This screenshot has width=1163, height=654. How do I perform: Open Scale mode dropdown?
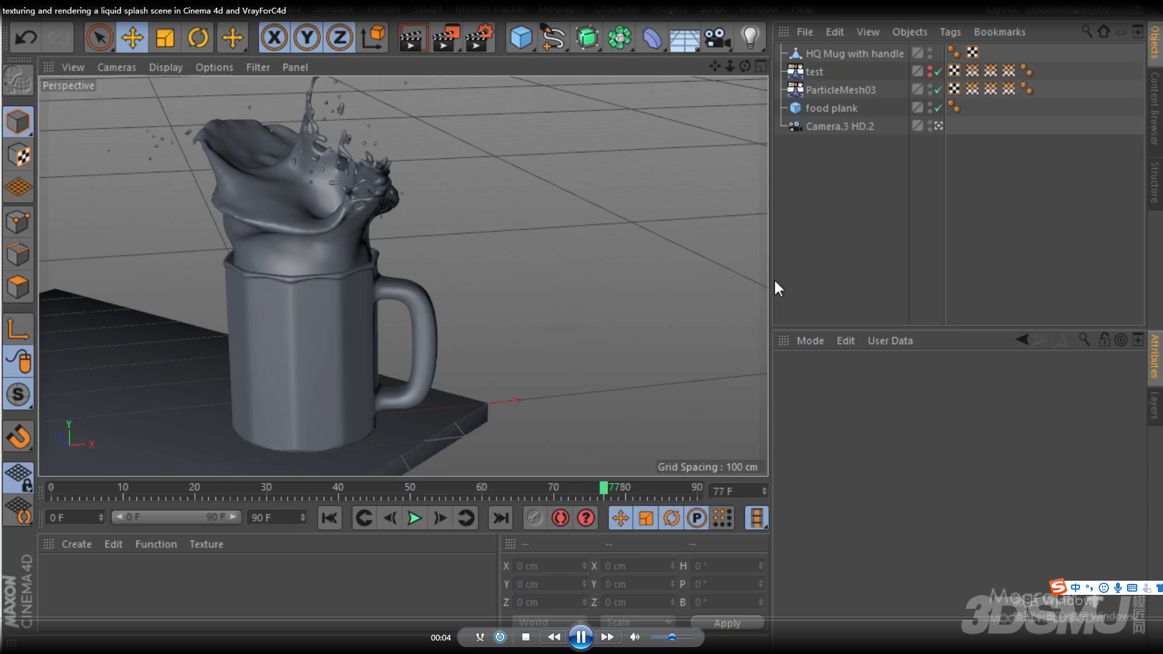[637, 622]
